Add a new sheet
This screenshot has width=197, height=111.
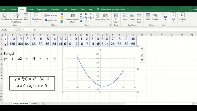(44, 104)
